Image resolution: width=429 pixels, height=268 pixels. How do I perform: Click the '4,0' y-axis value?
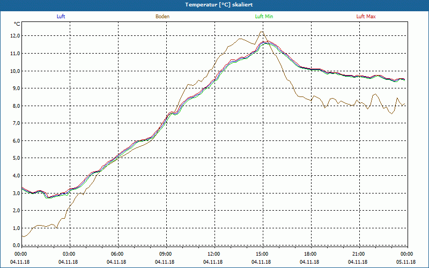(x=17, y=176)
